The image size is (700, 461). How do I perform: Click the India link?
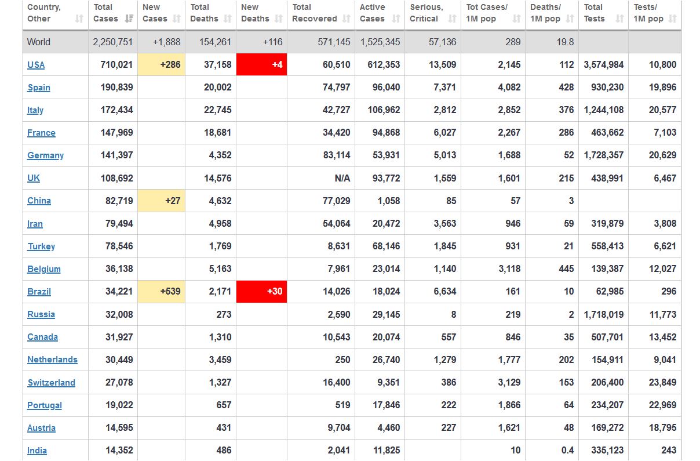tap(37, 451)
